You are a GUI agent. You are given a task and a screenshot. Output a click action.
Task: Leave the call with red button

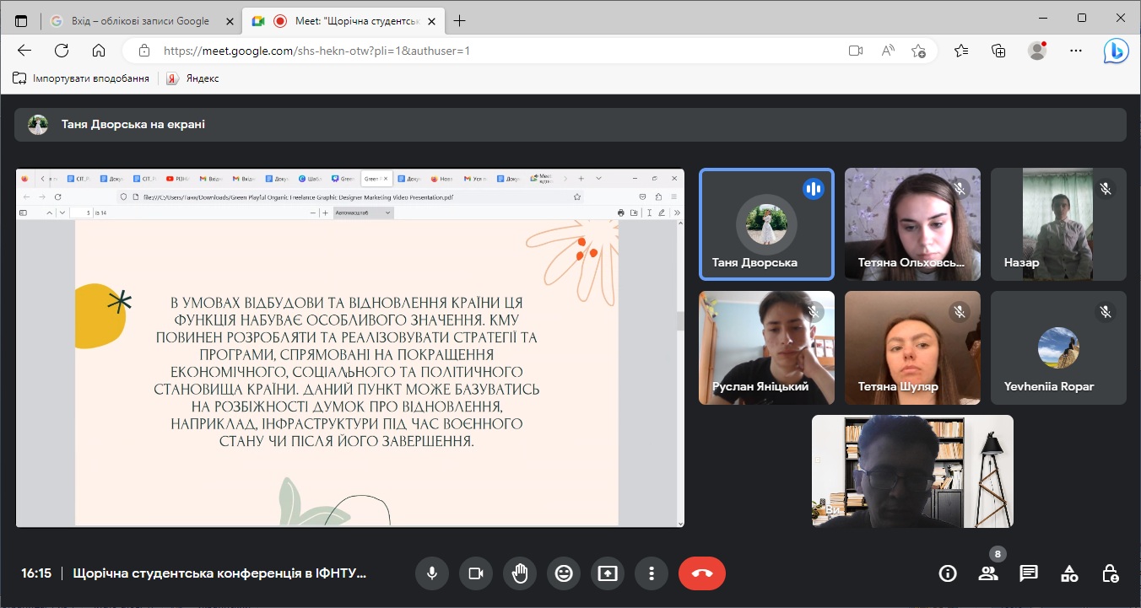point(701,573)
